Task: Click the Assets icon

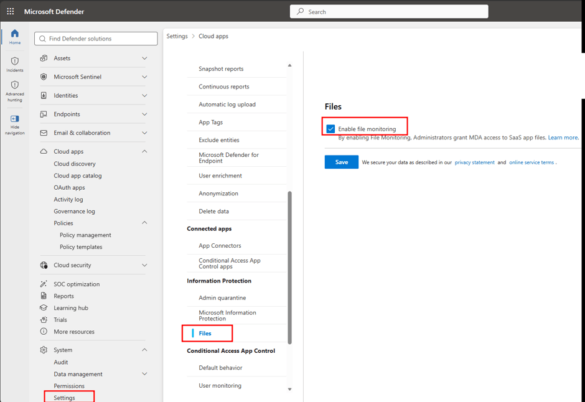Action: [44, 58]
